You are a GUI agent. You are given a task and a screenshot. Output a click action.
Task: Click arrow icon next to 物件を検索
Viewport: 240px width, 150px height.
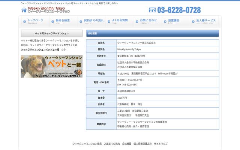(52, 22)
